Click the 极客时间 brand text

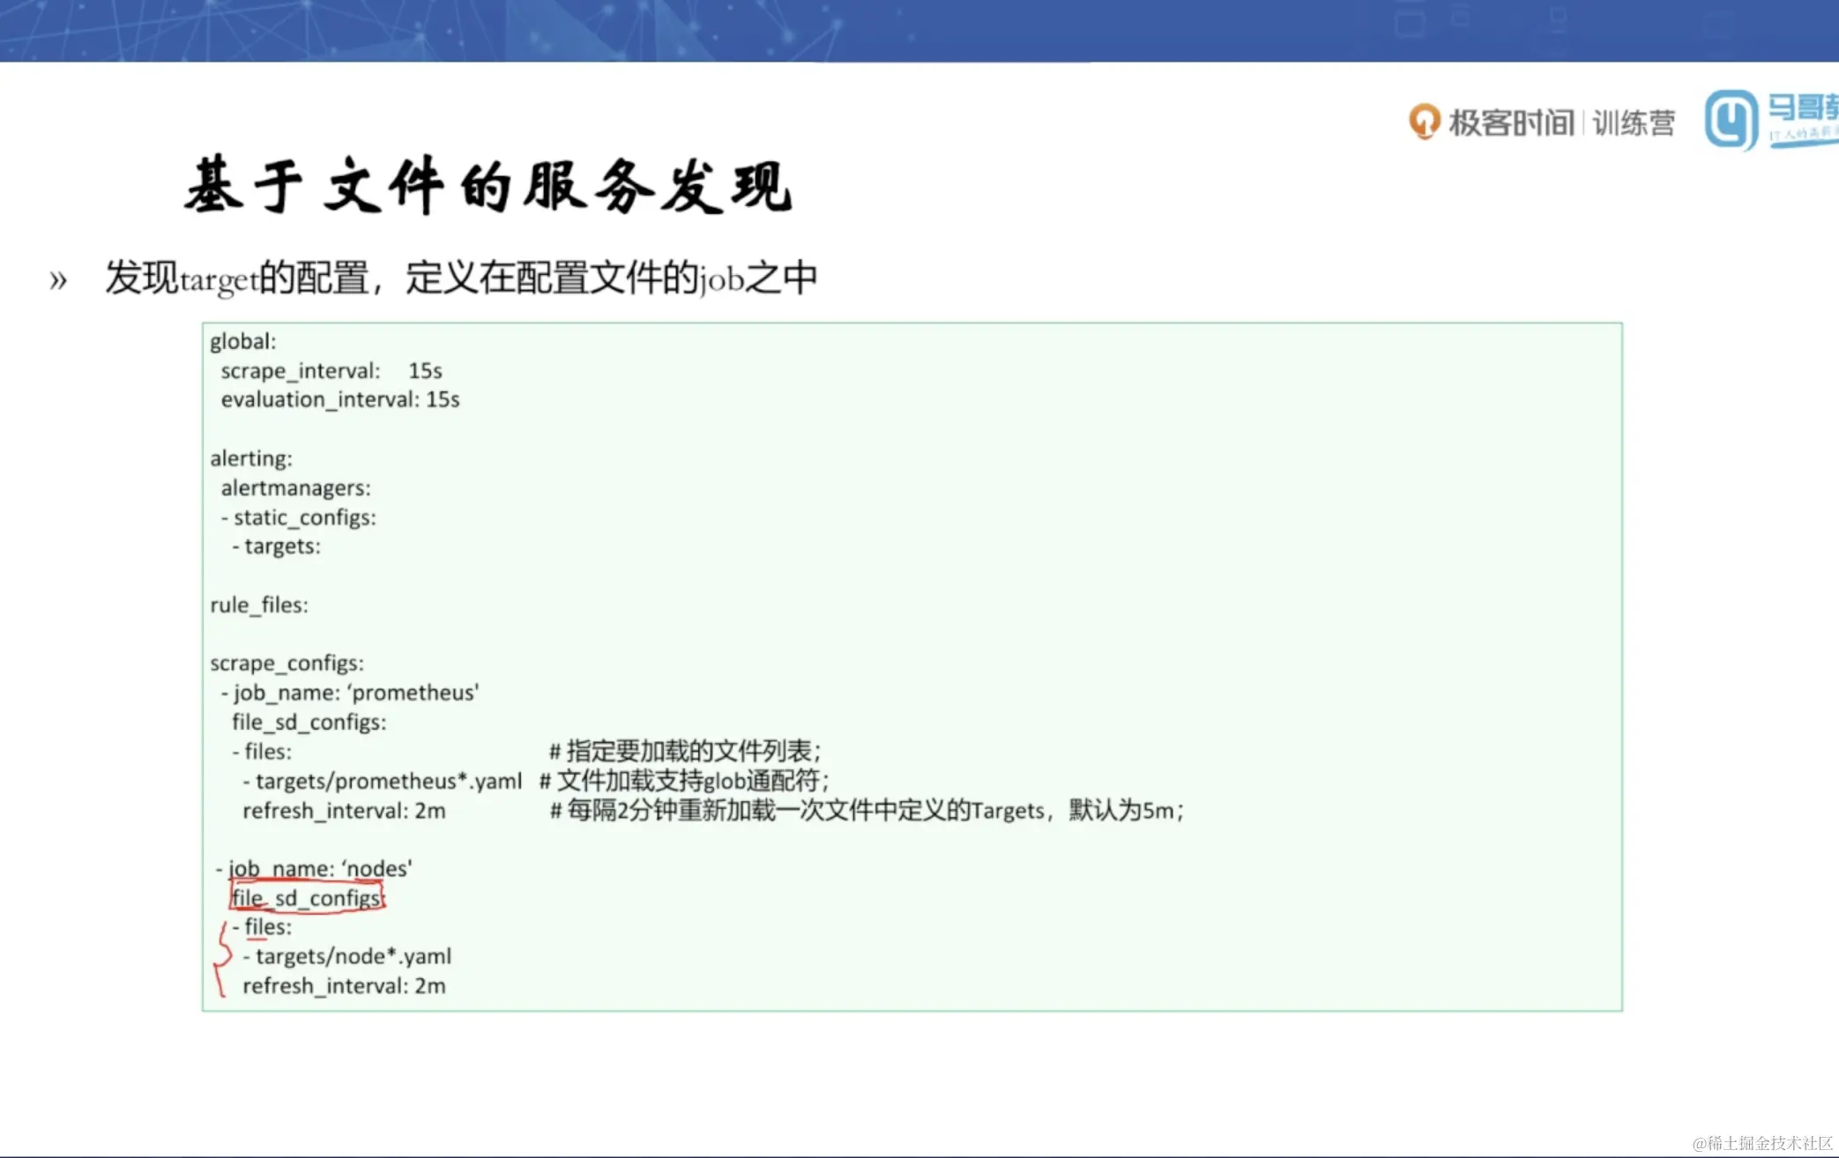[x=1511, y=122]
